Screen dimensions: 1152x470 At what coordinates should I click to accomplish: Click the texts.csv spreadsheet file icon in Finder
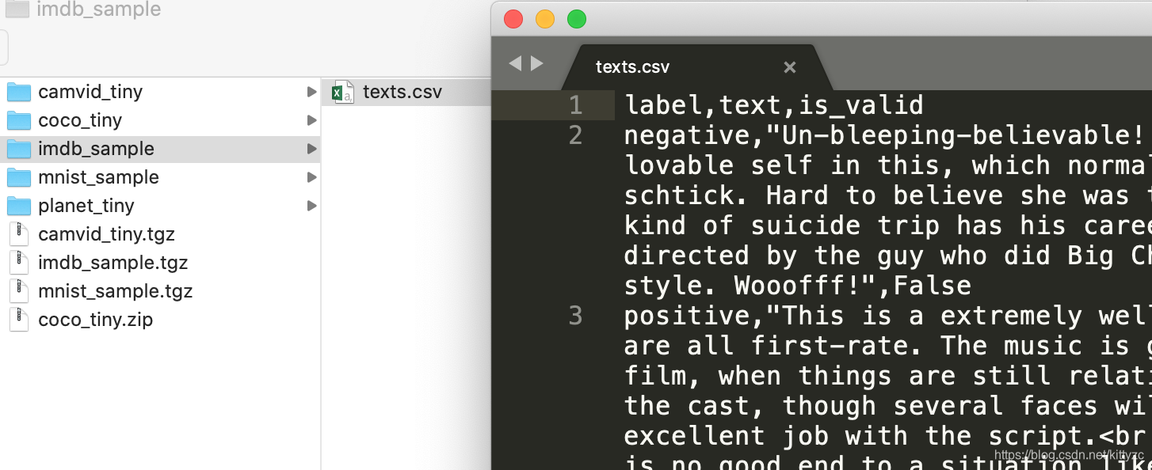coord(342,92)
